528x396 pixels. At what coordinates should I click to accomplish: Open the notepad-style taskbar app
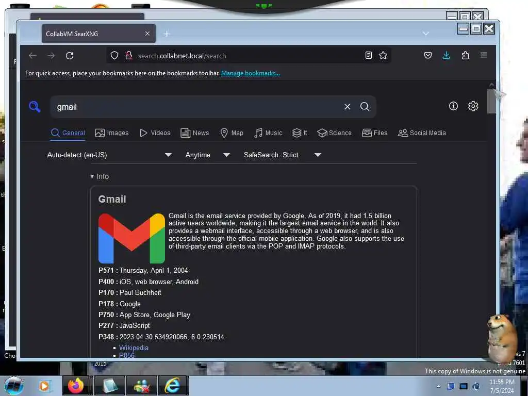[x=109, y=386]
